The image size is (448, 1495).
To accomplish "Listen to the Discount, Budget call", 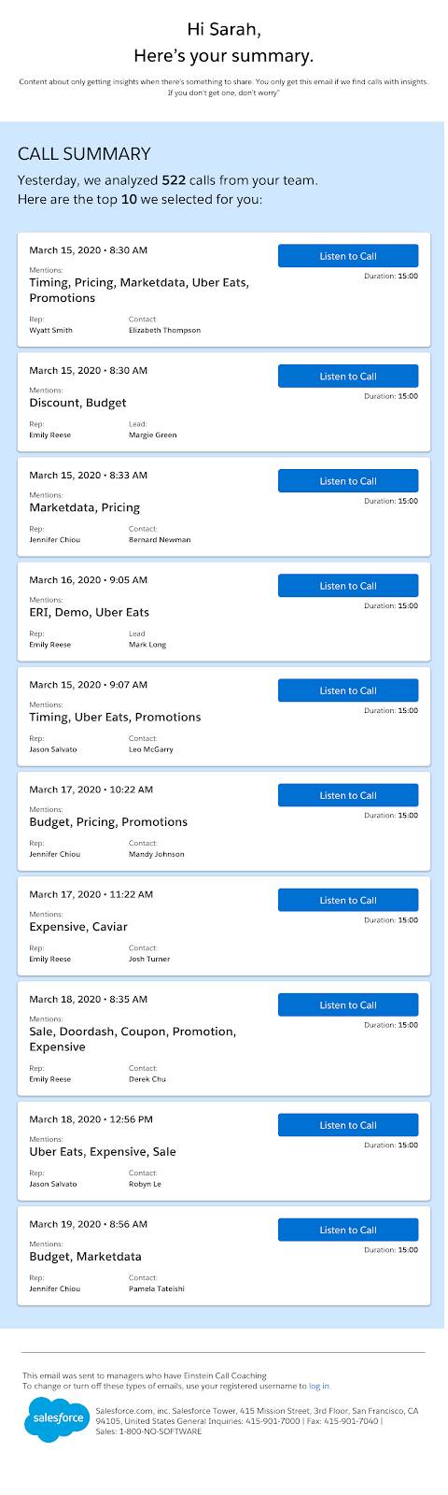I will pyautogui.click(x=348, y=376).
